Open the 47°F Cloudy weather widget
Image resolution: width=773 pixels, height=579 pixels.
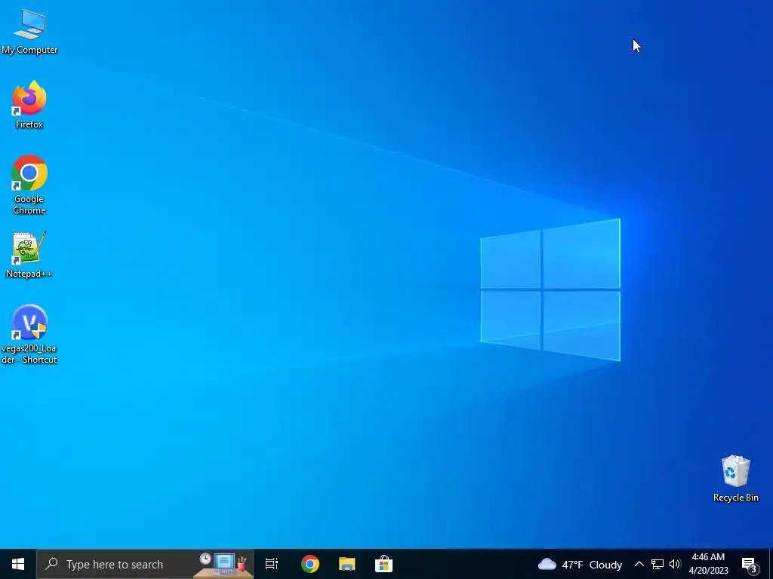click(x=580, y=564)
